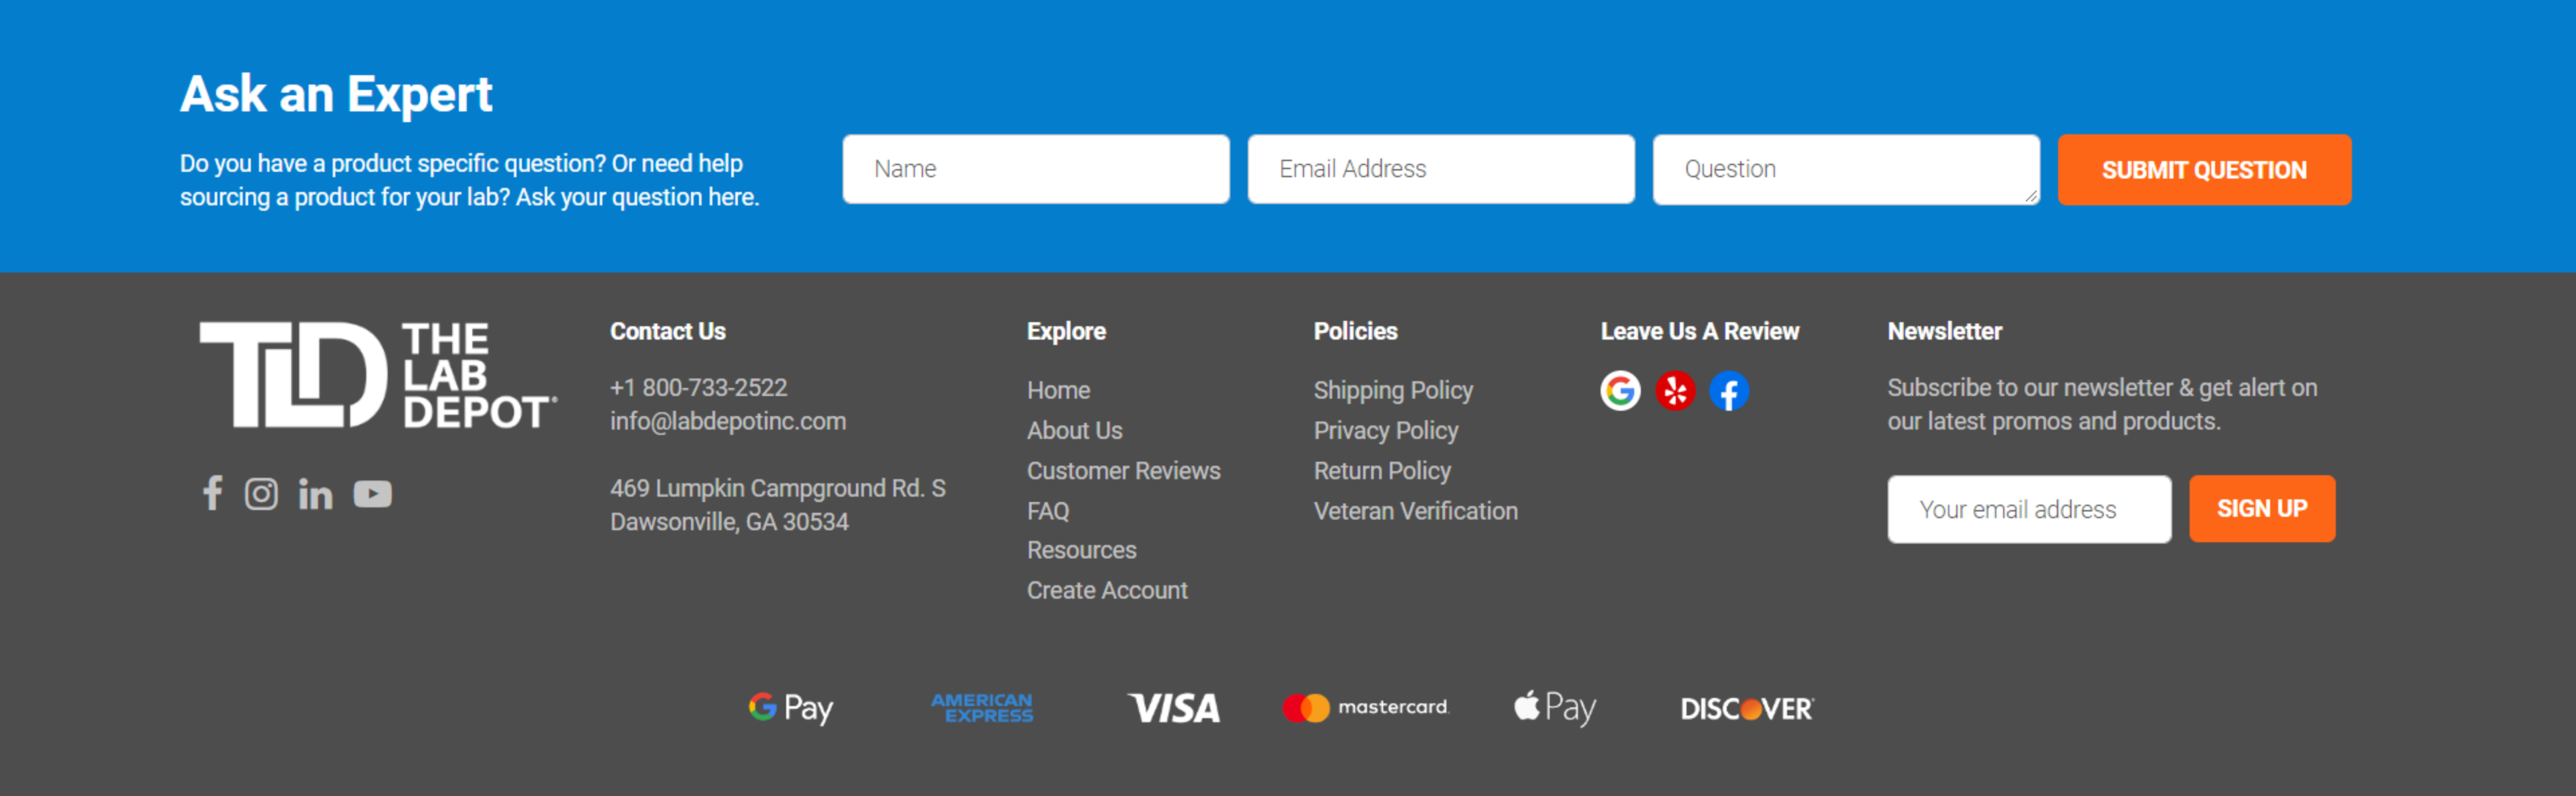2576x796 pixels.
Task: Click the Sign Up newsletter button
Action: tap(2262, 509)
